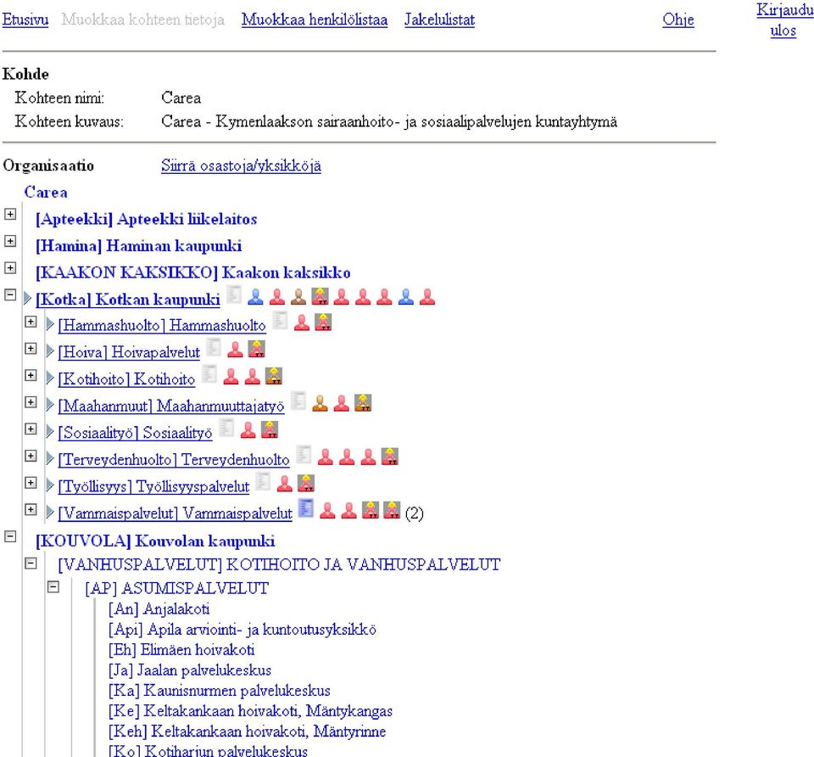Expand the Kaakon kaksikko node
The height and width of the screenshot is (757, 814).
pyautogui.click(x=10, y=268)
